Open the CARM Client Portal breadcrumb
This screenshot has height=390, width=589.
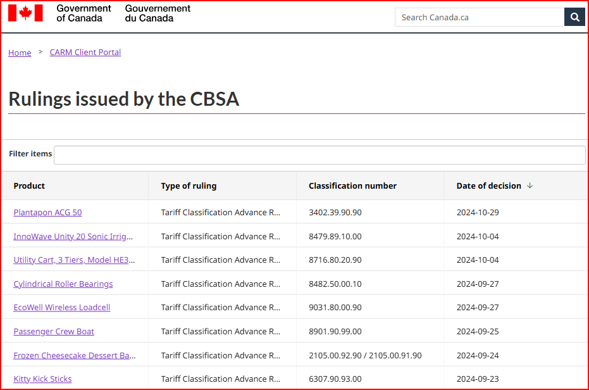pos(85,52)
